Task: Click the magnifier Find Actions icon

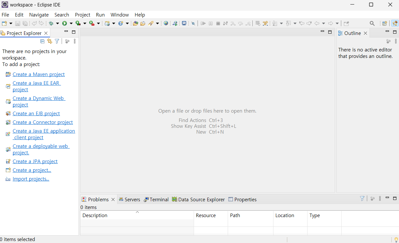Action: [372, 23]
